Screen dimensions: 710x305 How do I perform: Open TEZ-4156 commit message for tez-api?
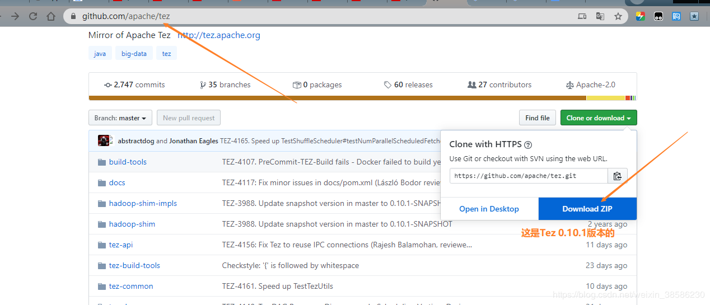[347, 245]
